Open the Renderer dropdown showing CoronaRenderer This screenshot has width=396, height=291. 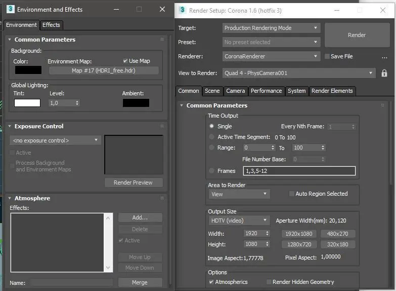(272, 56)
